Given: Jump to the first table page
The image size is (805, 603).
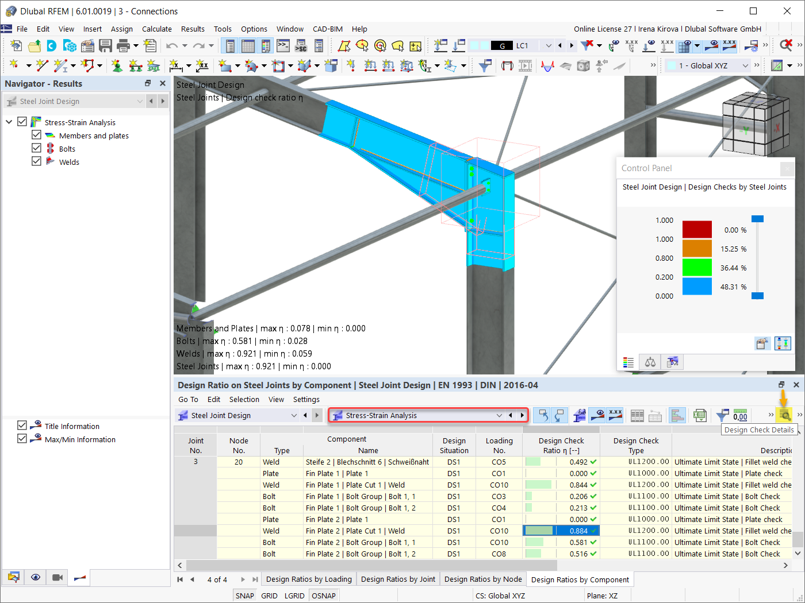Looking at the screenshot, I should pyautogui.click(x=180, y=579).
